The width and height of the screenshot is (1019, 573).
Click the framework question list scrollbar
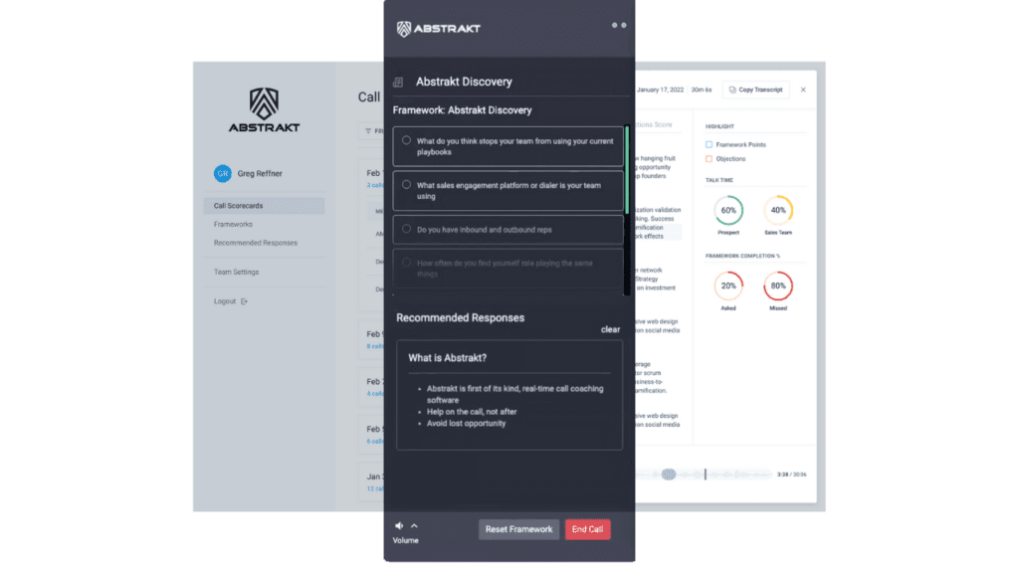(627, 170)
